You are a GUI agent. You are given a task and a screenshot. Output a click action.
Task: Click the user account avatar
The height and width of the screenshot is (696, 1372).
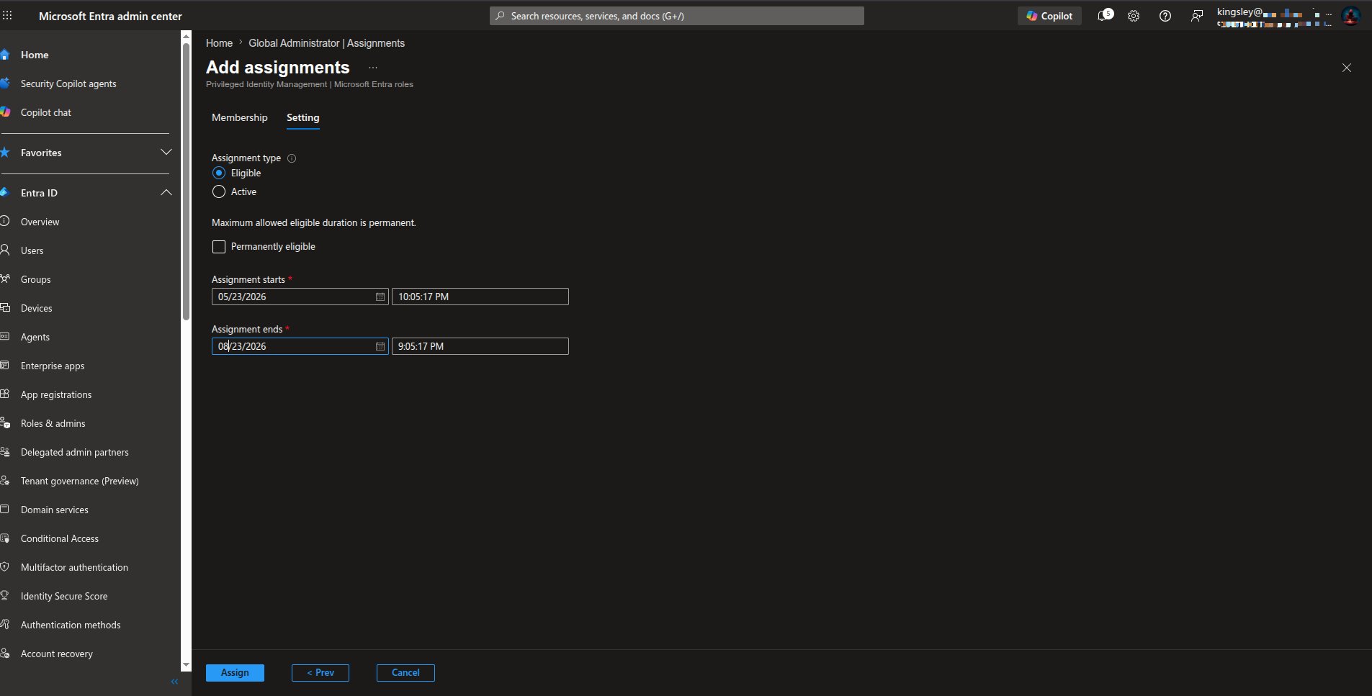point(1350,16)
